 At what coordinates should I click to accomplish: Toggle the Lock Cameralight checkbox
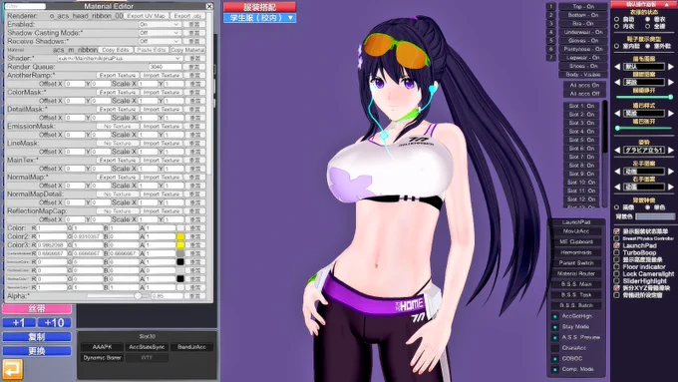point(616,274)
